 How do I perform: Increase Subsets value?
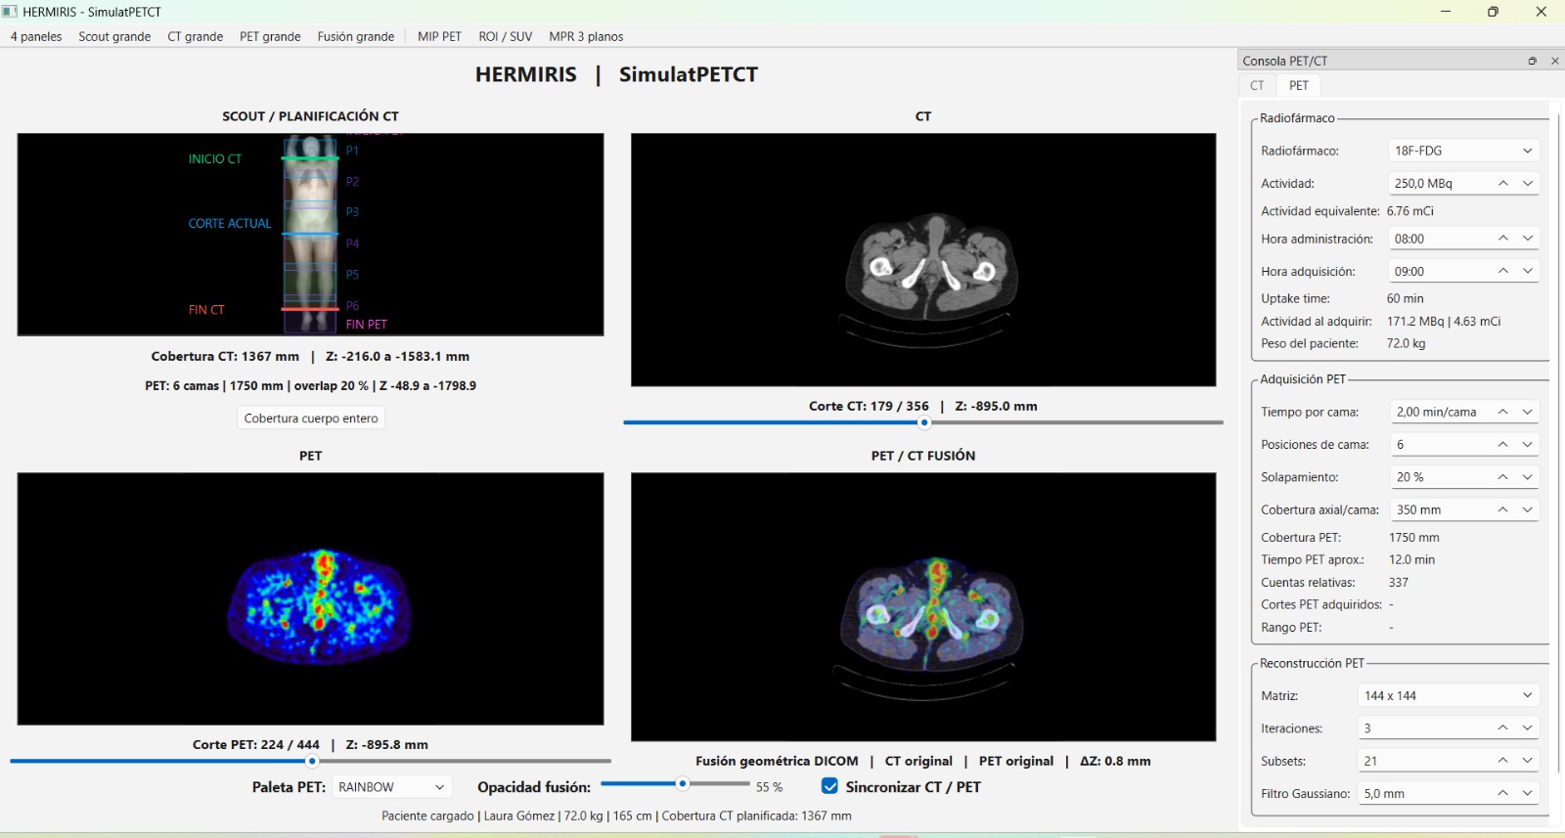(1503, 761)
